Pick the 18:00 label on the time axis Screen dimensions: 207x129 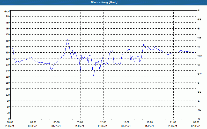click(150, 122)
